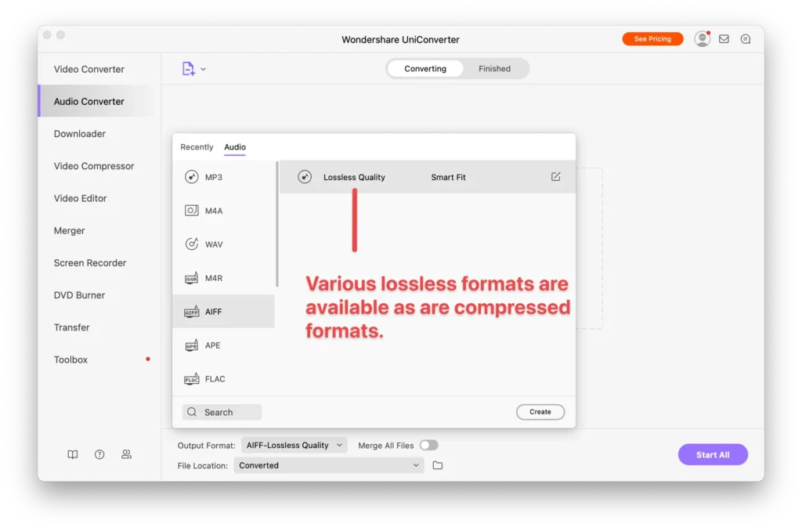Open the feedback chat icon
Screen dimensions: 802x531
(x=746, y=39)
